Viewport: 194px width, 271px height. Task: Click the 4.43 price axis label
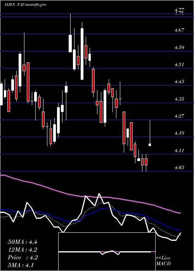pos(179,82)
